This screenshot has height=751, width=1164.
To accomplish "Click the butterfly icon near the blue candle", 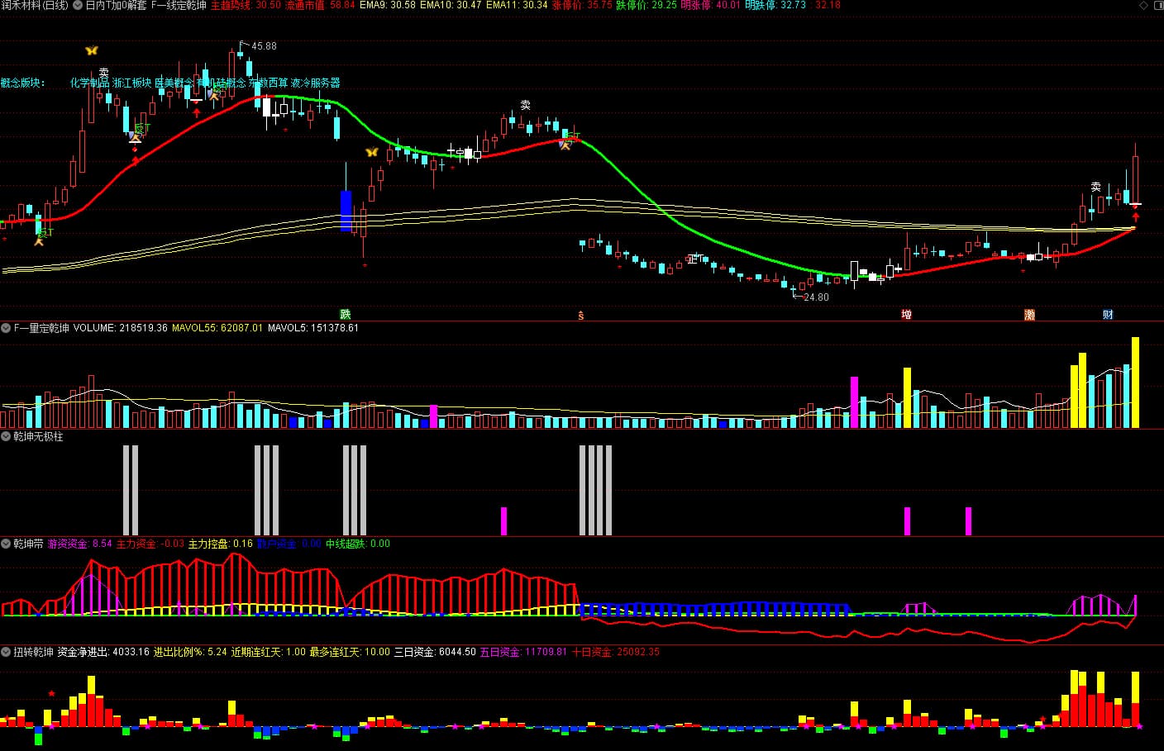I will pos(371,152).
